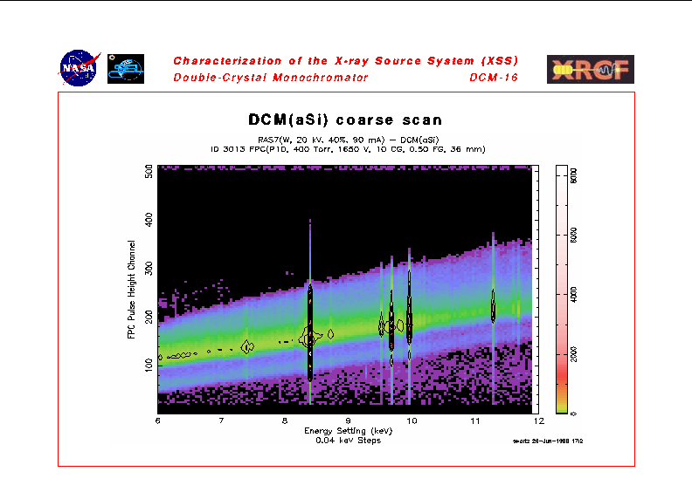Click the 'Energy Setting (keV)' axis label
The width and height of the screenshot is (692, 499).
click(x=346, y=431)
